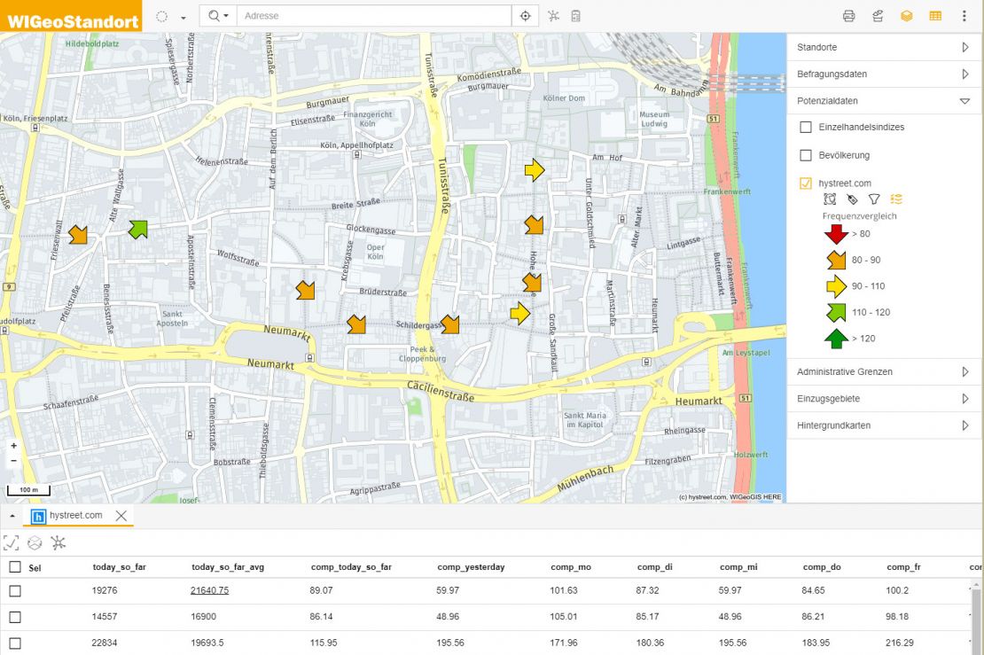The image size is (984, 655).
Task: Open the search type dropdown
Action: pyautogui.click(x=218, y=16)
